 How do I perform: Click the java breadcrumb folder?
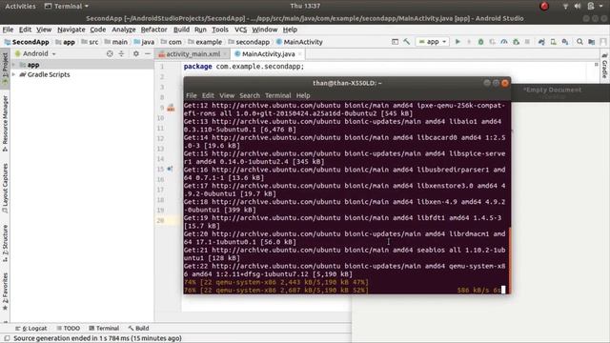144,42
